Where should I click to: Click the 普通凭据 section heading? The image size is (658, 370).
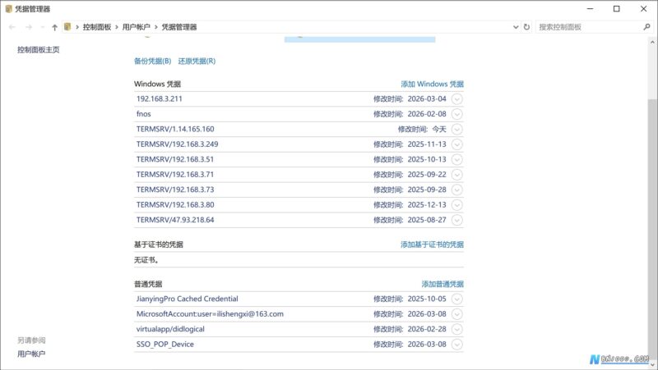(x=148, y=284)
